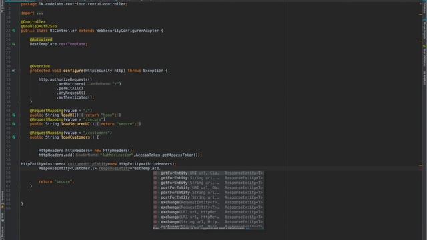Screen dimensions: 427x240
Task: Click the @Override annotation
Action: tap(40, 67)
